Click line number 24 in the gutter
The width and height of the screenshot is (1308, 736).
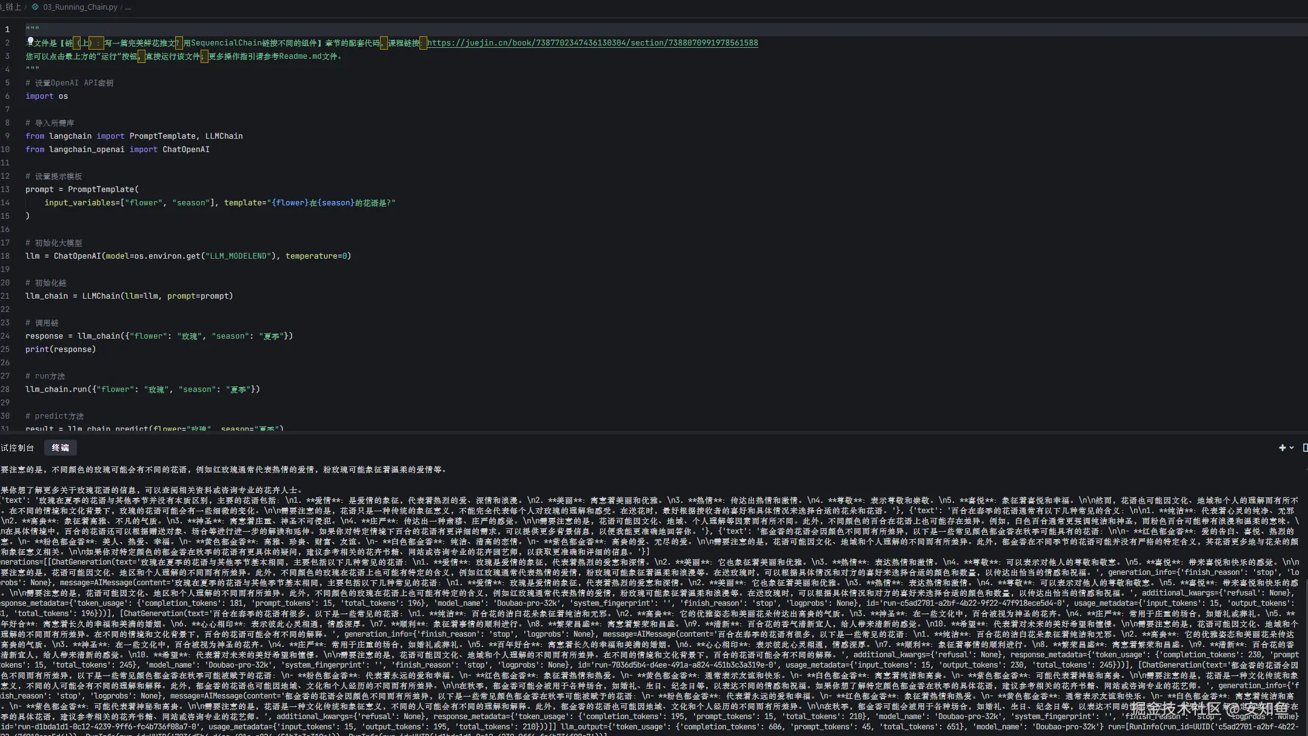click(5, 336)
